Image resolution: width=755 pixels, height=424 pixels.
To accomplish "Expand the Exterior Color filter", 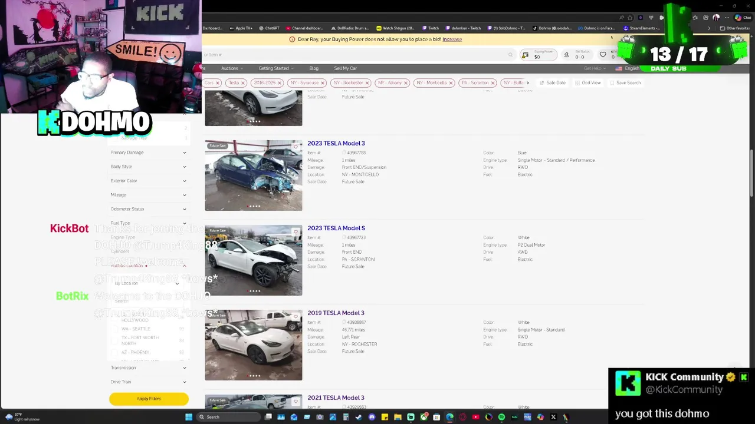I will point(149,181).
